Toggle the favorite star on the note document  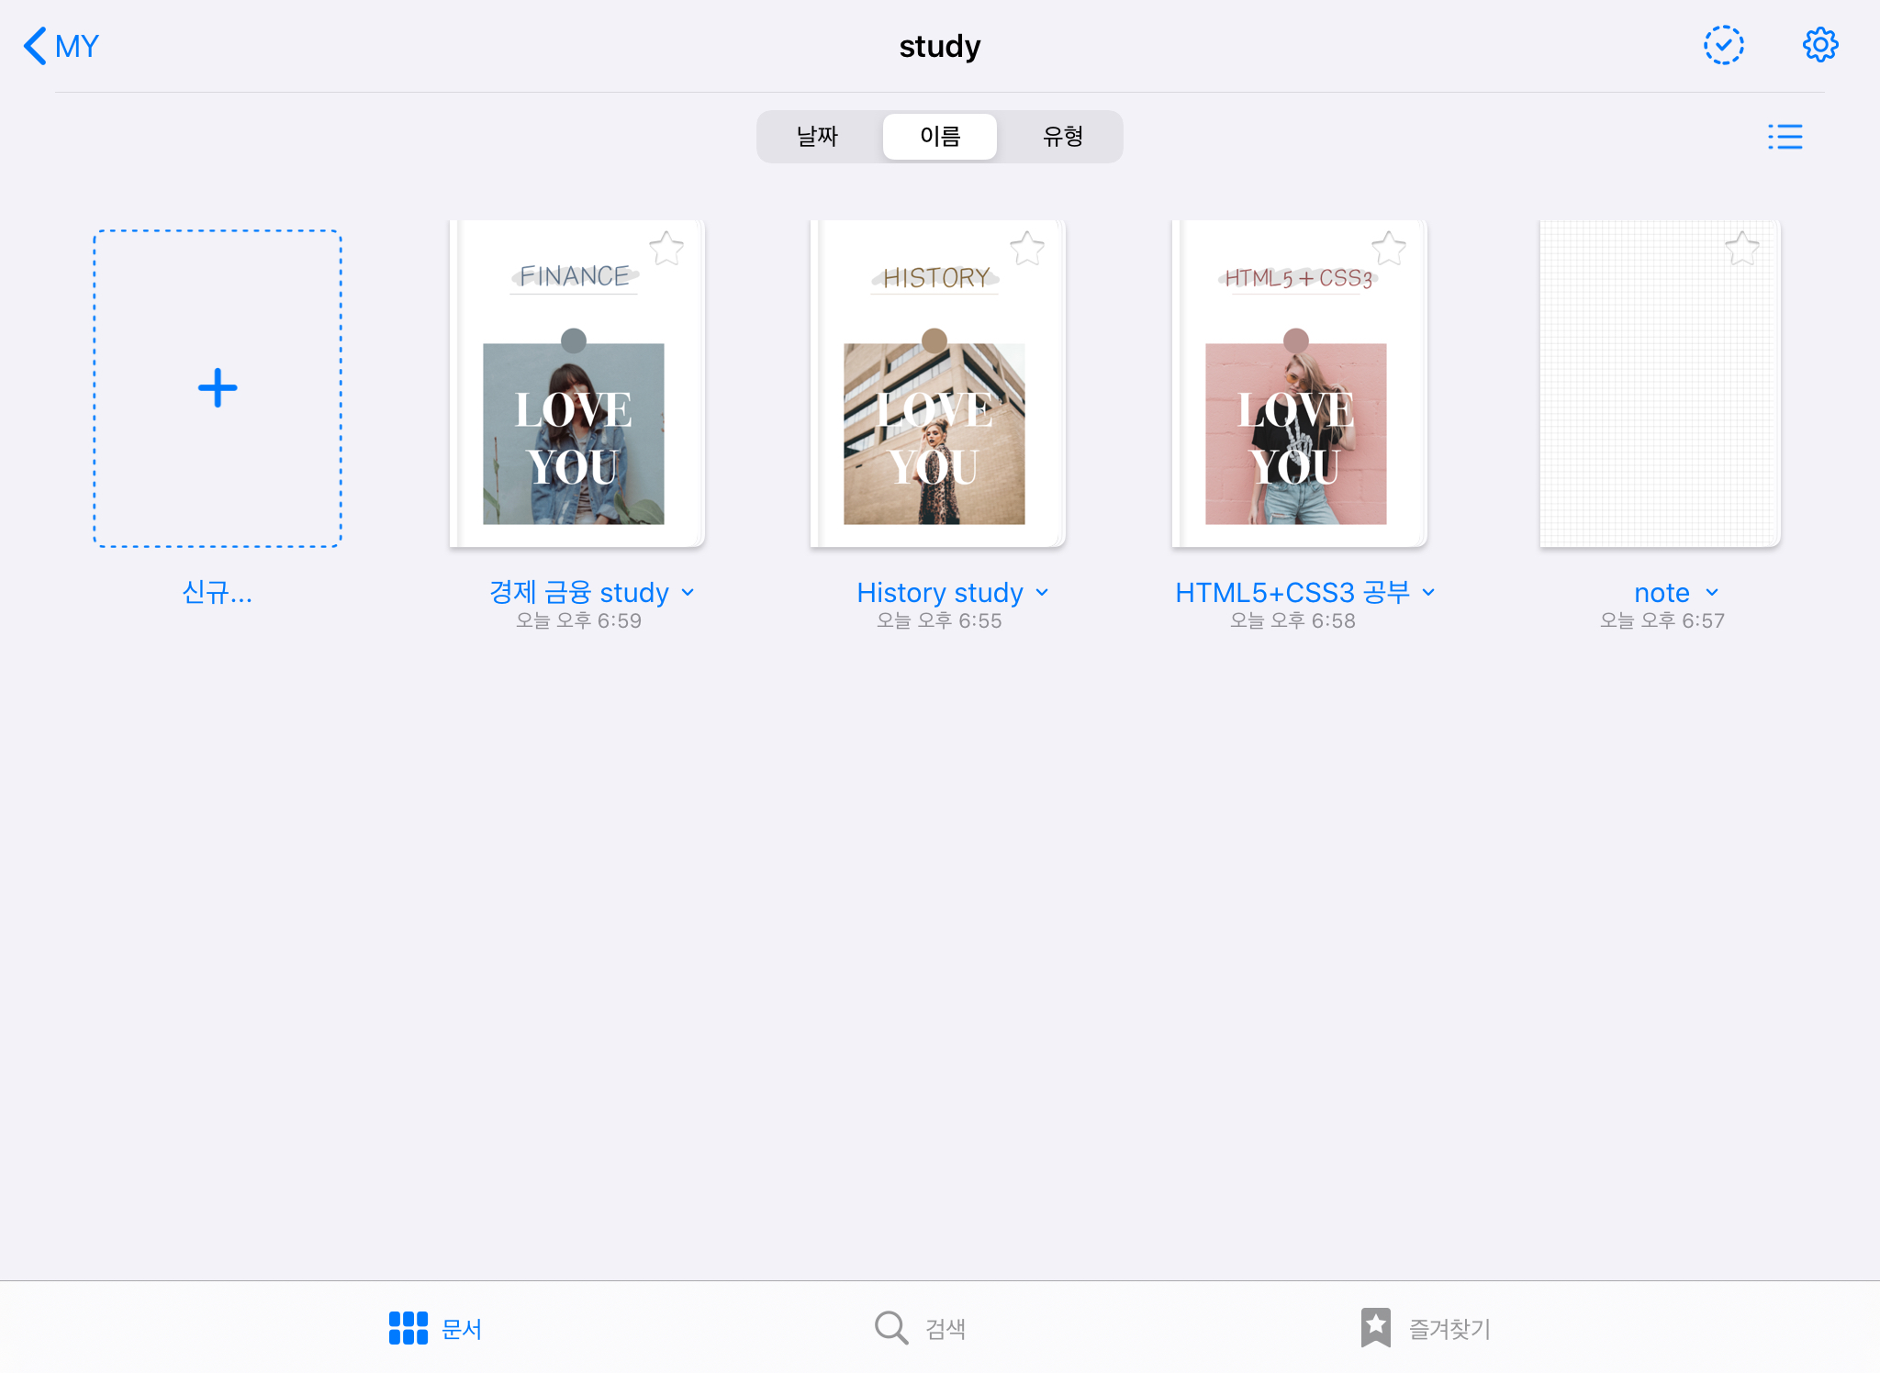[1741, 248]
